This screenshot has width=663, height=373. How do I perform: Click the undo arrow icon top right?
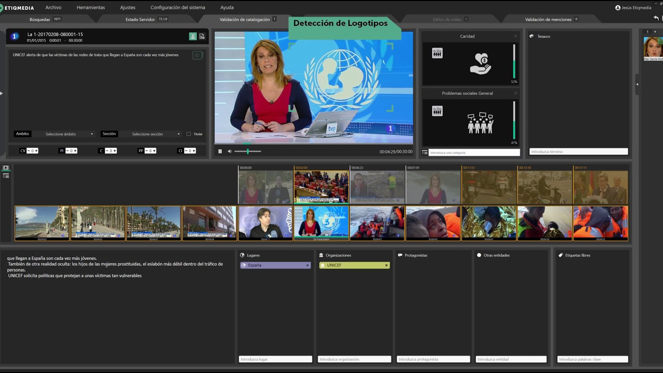[656, 19]
